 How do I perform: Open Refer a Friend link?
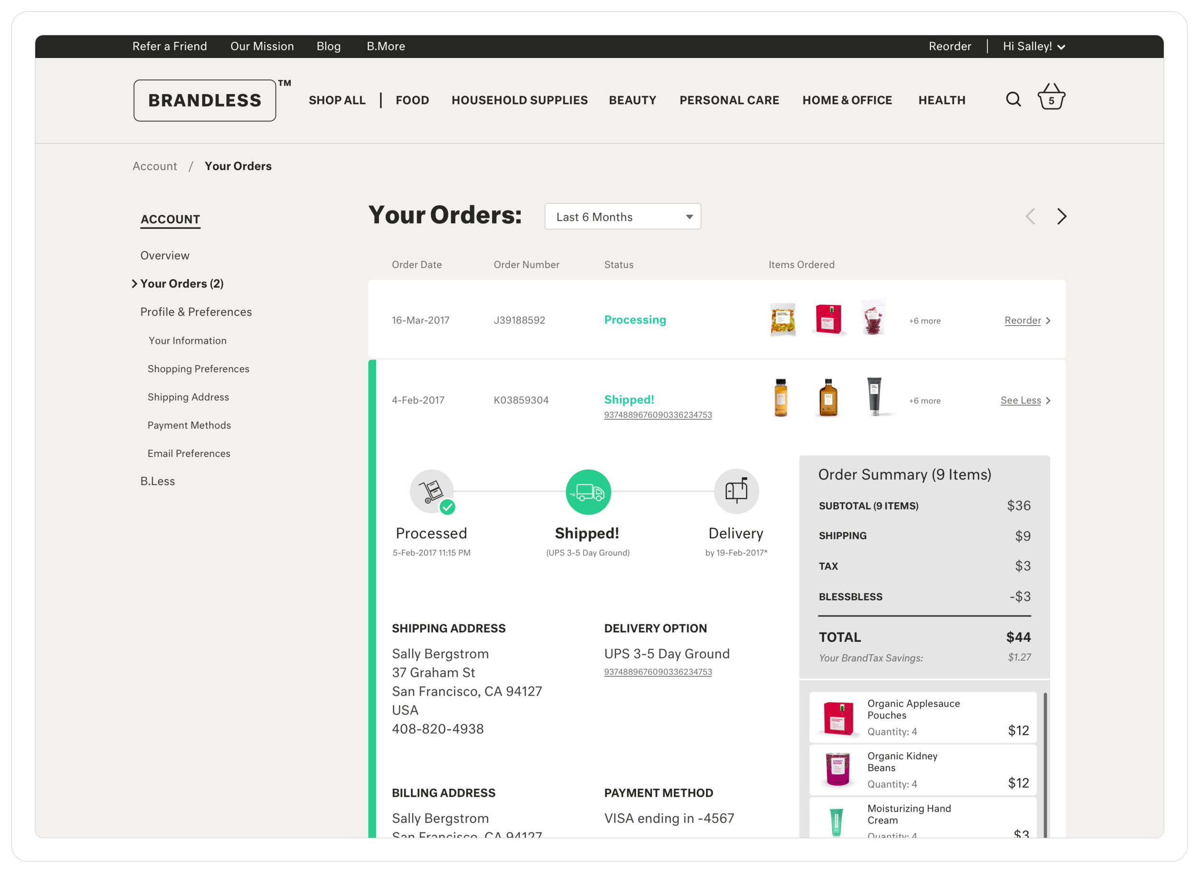point(170,47)
